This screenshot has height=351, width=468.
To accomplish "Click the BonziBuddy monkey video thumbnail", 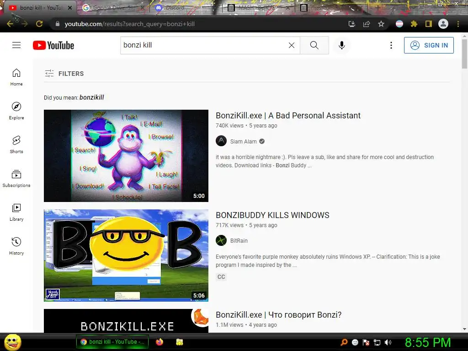I will (126, 156).
